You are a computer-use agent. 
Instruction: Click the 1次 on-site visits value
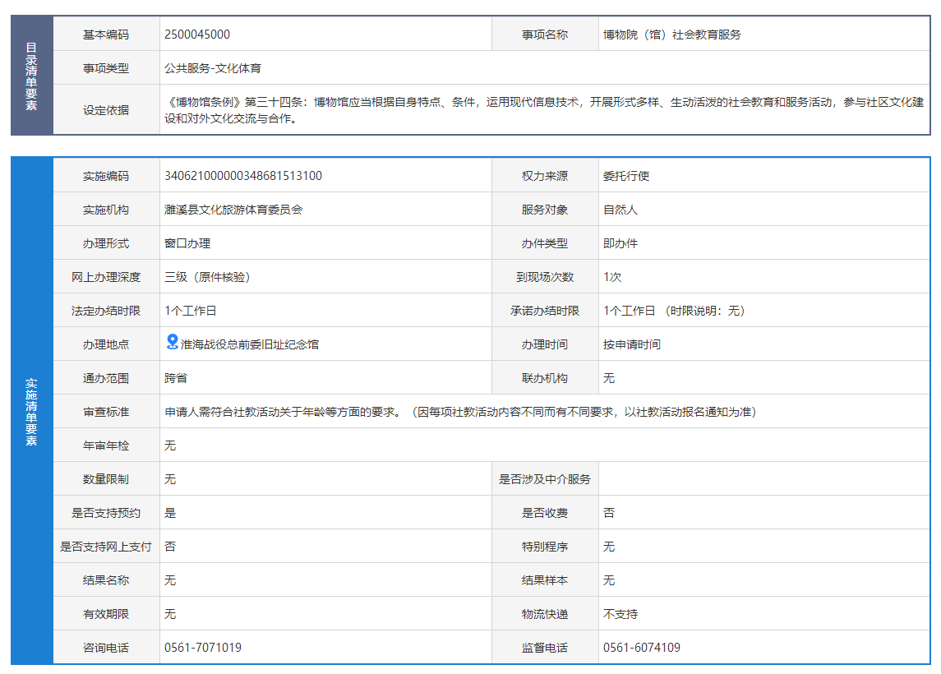coord(613,277)
